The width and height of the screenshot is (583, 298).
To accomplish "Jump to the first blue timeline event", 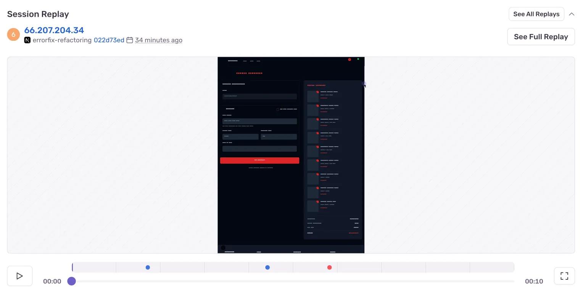I will tap(148, 268).
